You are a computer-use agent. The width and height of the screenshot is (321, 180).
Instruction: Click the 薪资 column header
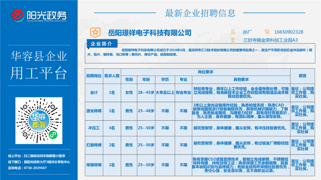coord(302,76)
